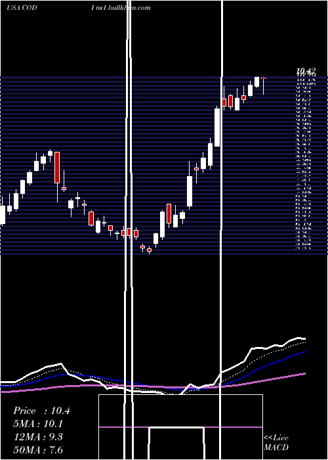Click the 10.42 top price axis label
The height and width of the screenshot is (460, 328).
tap(306, 71)
